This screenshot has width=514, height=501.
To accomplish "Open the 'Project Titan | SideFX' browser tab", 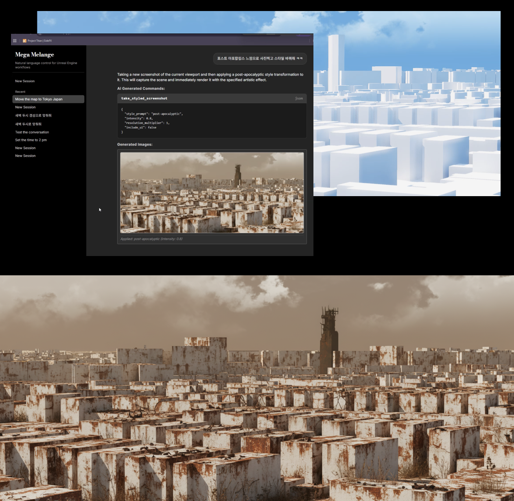I will coord(41,41).
